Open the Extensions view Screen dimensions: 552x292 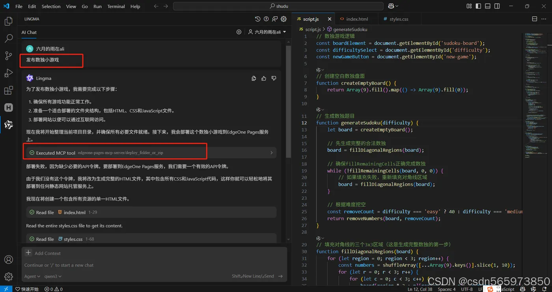[8, 91]
